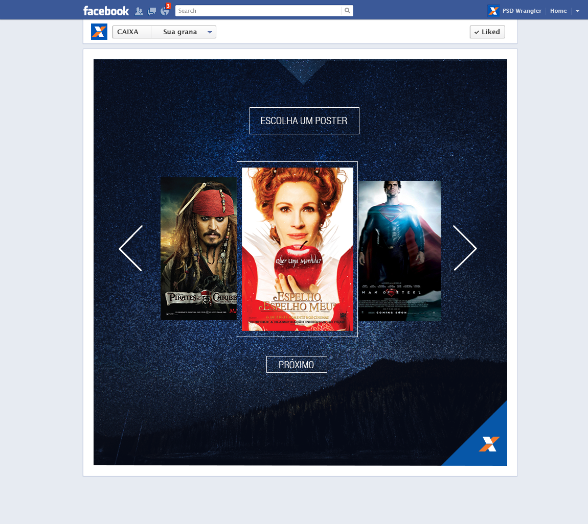Select the Espelho, Espelho Meu poster
This screenshot has height=524, width=588.
click(298, 249)
